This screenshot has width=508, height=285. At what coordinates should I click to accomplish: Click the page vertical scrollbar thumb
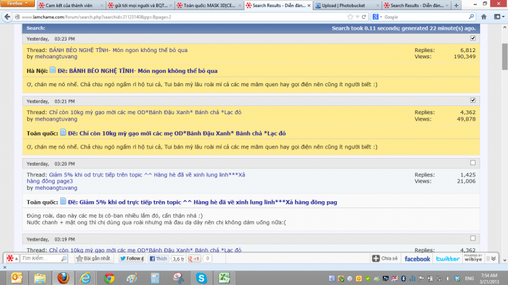504,51
